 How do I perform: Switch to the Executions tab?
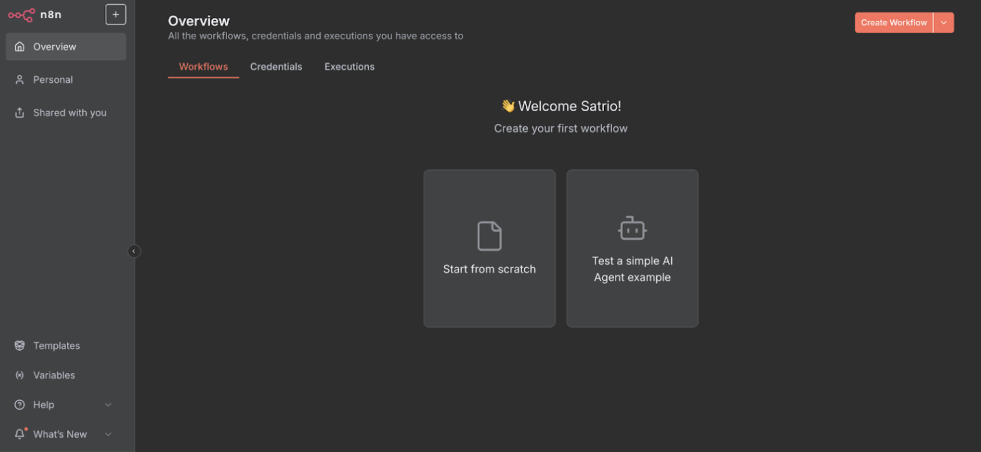350,66
